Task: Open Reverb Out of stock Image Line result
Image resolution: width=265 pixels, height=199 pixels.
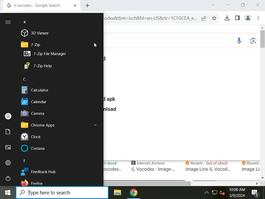Action: coord(208,166)
